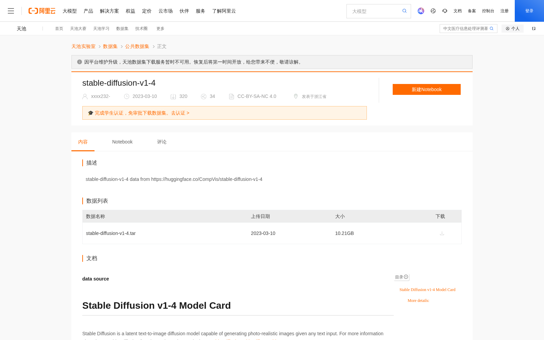The image size is (544, 340).
Task: Click the blue 登录 button
Action: pos(529,11)
